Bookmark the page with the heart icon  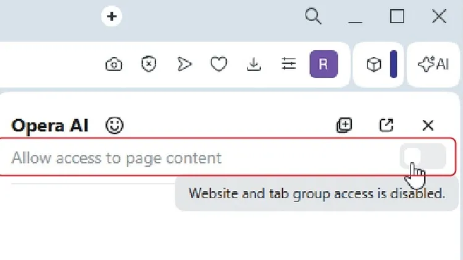click(219, 64)
